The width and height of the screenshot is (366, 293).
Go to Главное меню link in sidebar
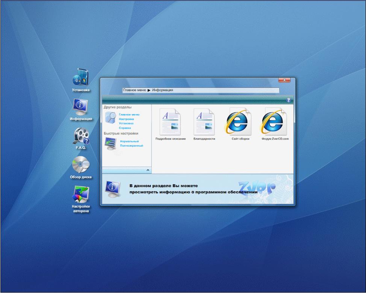(x=129, y=114)
